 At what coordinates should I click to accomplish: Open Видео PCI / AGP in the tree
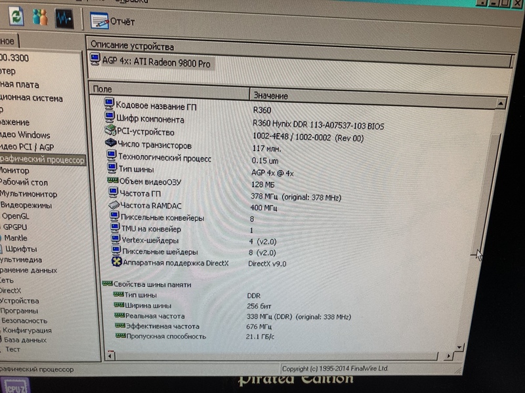pyautogui.click(x=27, y=147)
